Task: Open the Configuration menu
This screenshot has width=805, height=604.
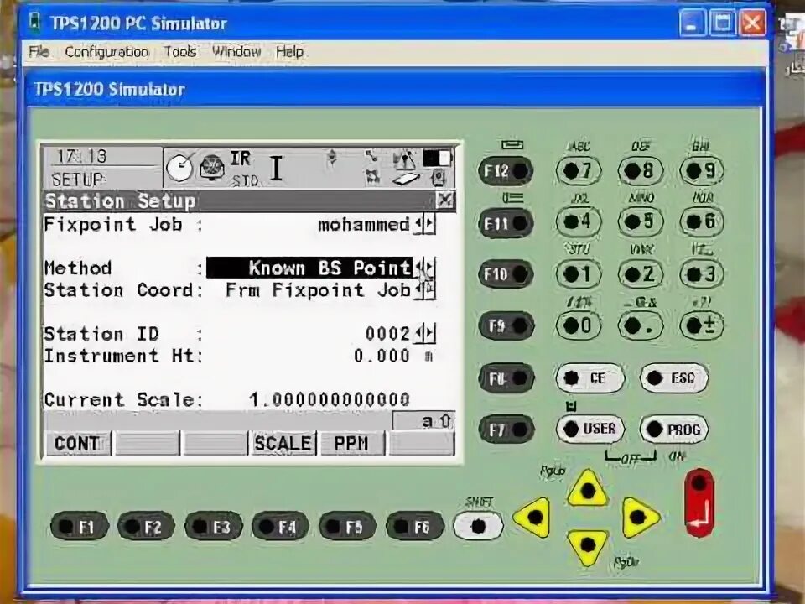Action: [x=106, y=51]
